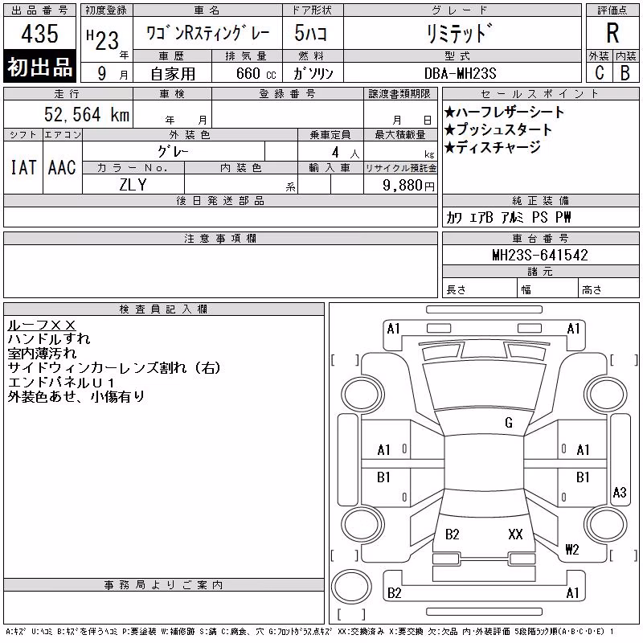The image size is (643, 643).
Task: Select the interior grade B cell
Action: [625, 72]
